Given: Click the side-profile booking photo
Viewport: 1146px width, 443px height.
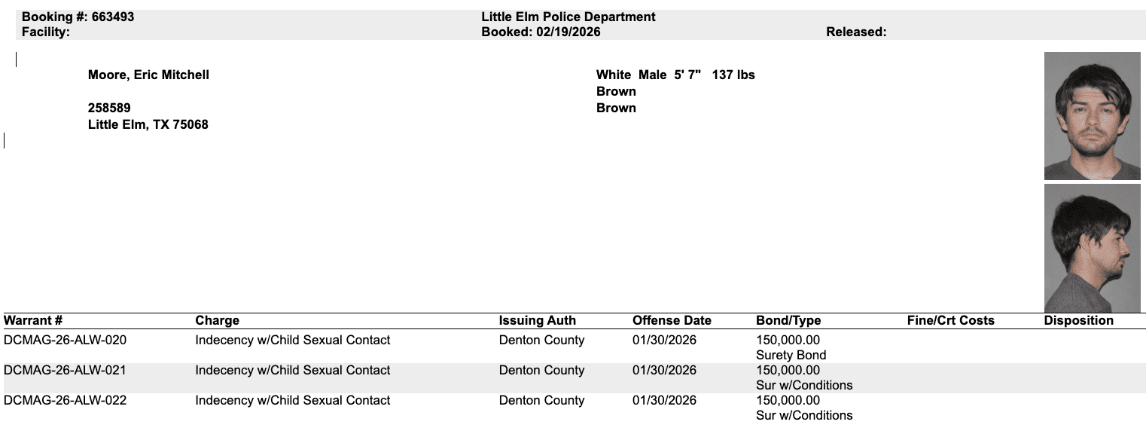Looking at the screenshot, I should pos(1092,248).
